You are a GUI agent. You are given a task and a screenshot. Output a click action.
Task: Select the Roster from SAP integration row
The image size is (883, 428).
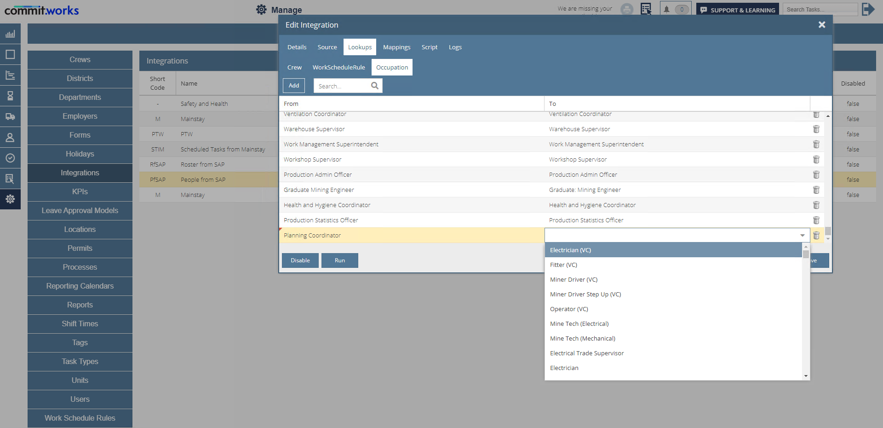209,165
